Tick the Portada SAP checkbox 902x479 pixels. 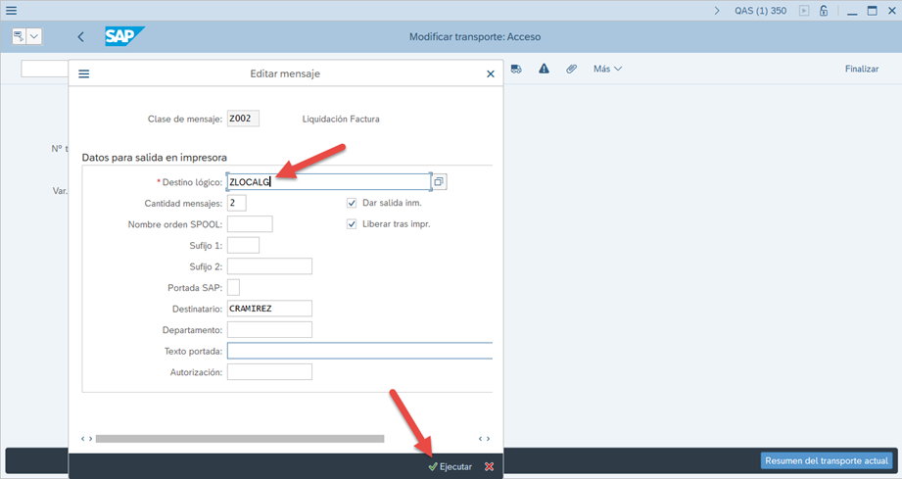(x=233, y=287)
